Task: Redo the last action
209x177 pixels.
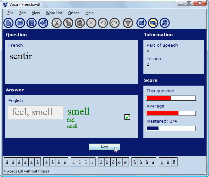Action: coord(114,23)
